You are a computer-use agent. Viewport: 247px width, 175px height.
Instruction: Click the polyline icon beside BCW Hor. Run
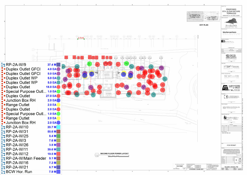coord(4,171)
